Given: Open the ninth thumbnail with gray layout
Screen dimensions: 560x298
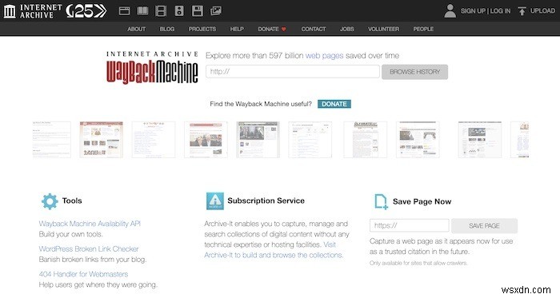Looking at the screenshot, I should 480,139.
